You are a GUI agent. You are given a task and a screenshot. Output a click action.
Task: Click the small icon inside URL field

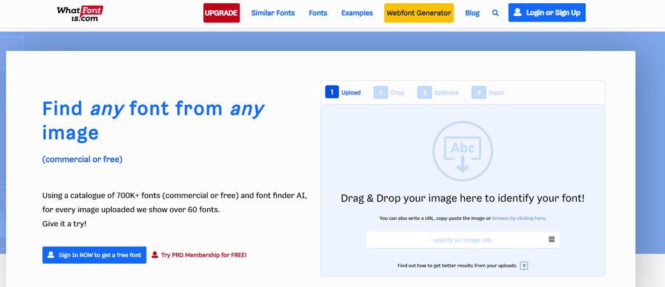tap(552, 239)
